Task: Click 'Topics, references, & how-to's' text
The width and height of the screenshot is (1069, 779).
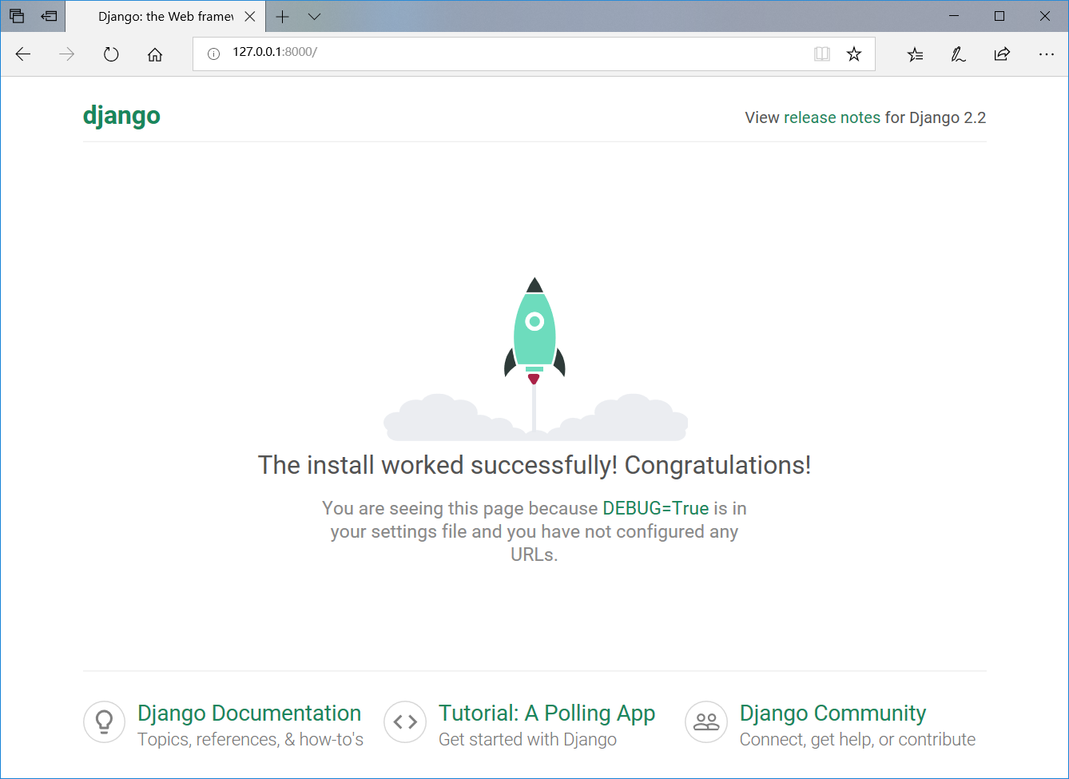Action: coord(250,740)
